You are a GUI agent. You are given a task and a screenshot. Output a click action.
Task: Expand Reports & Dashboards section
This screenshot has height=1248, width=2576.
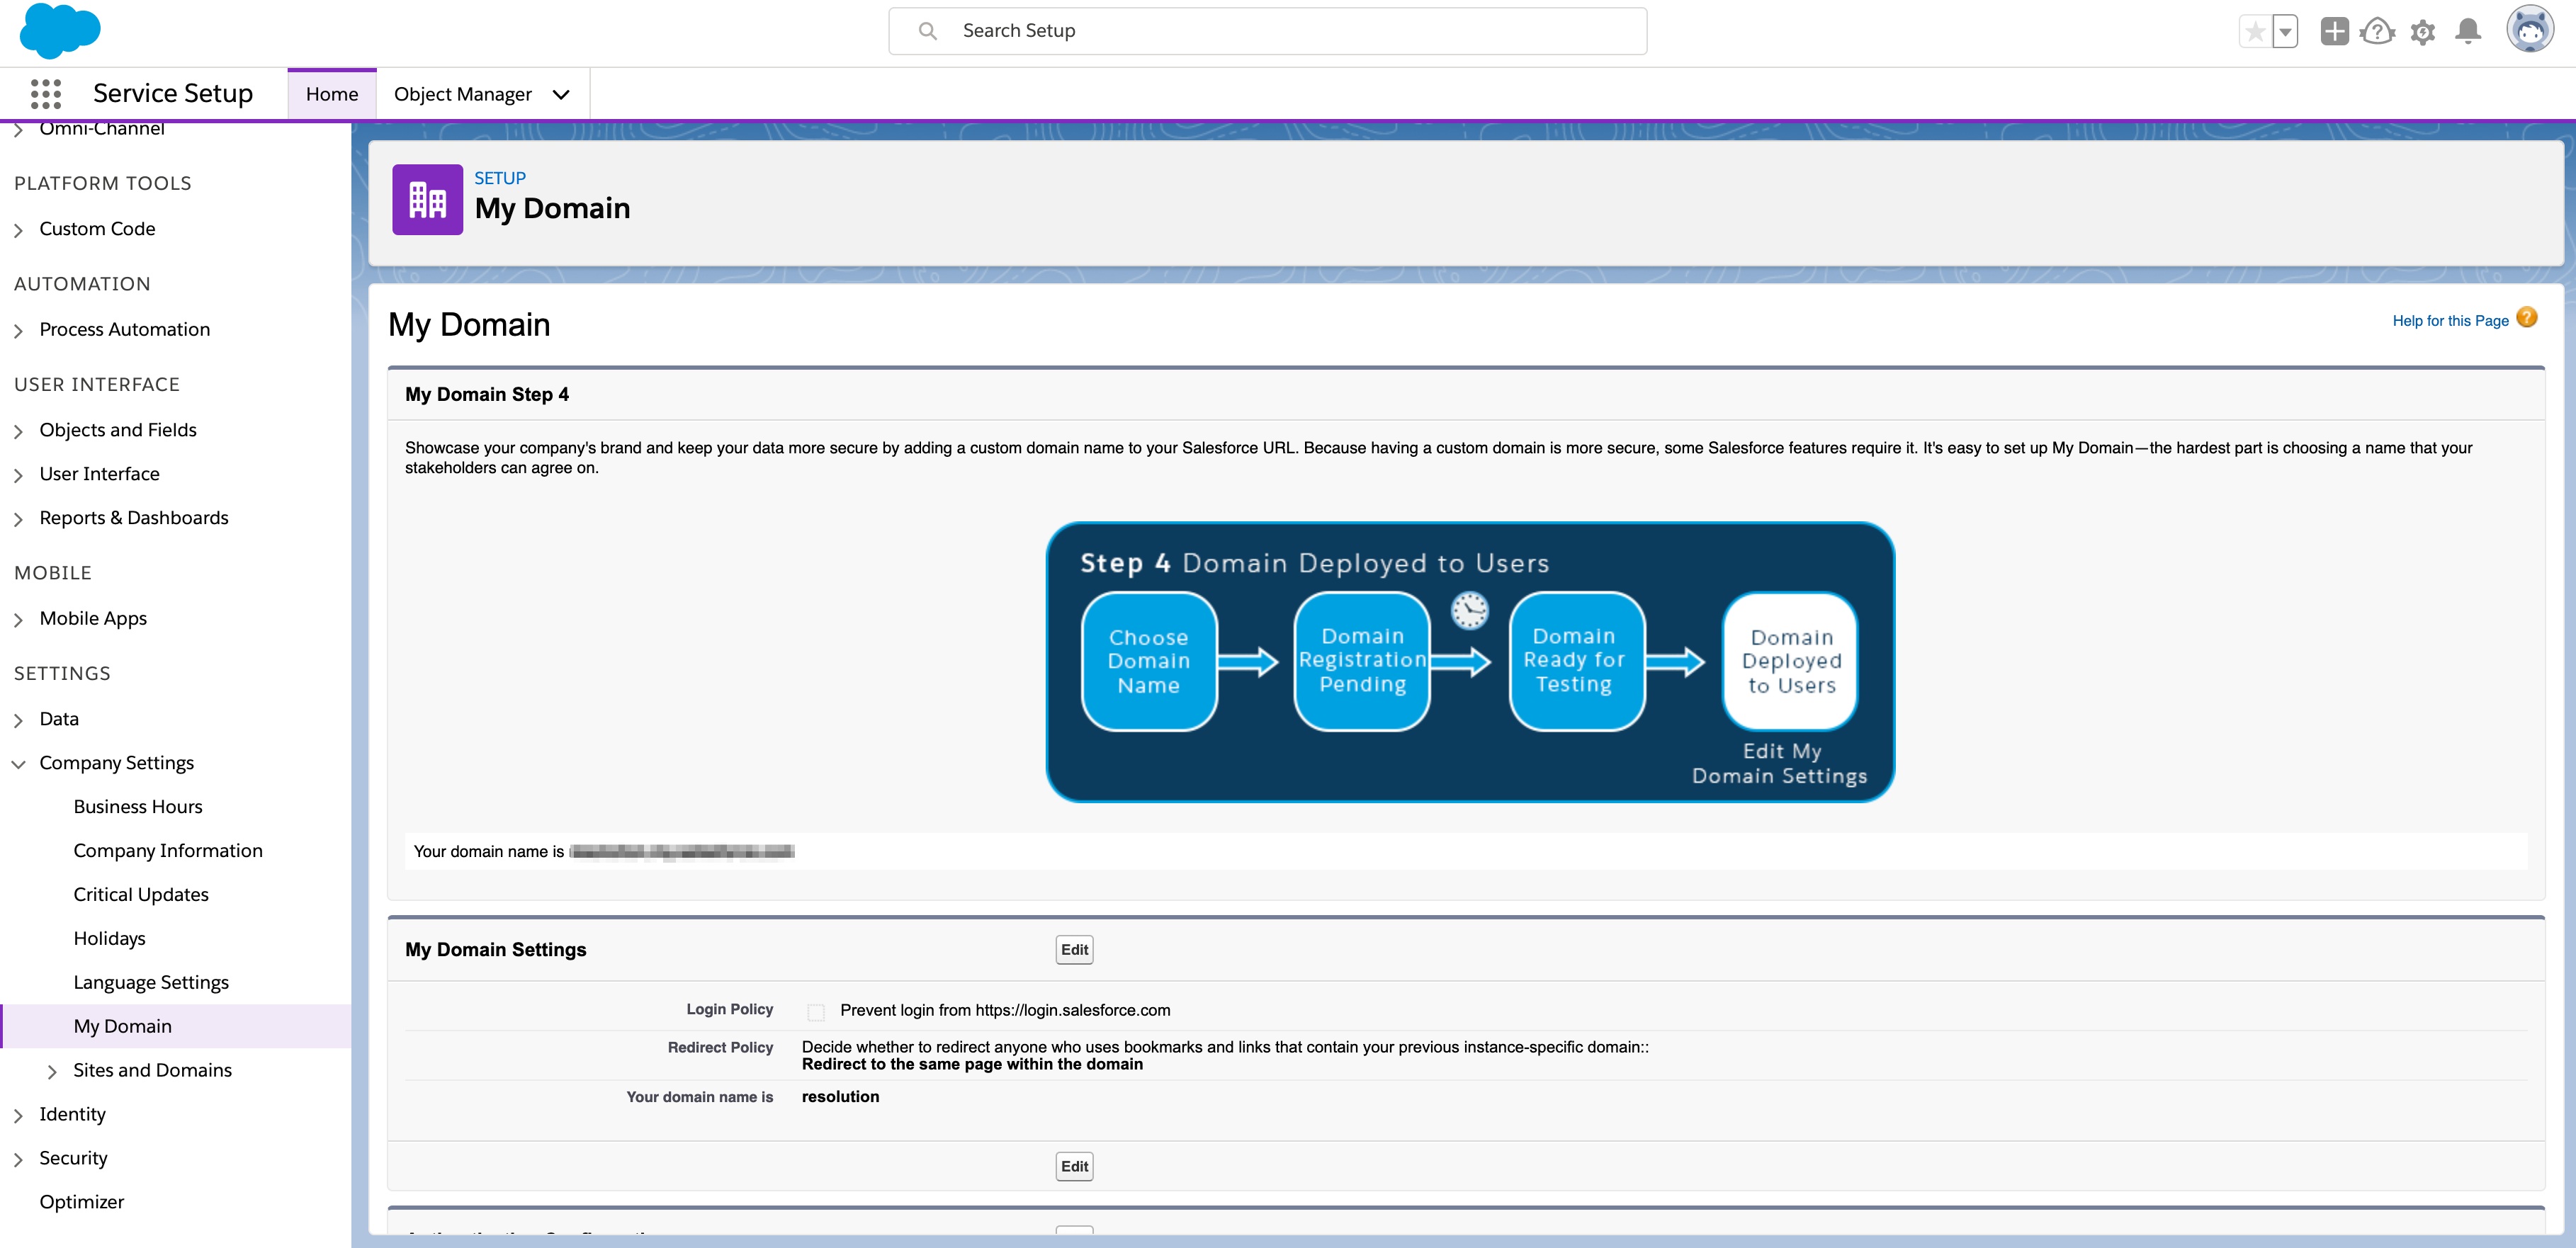point(19,519)
